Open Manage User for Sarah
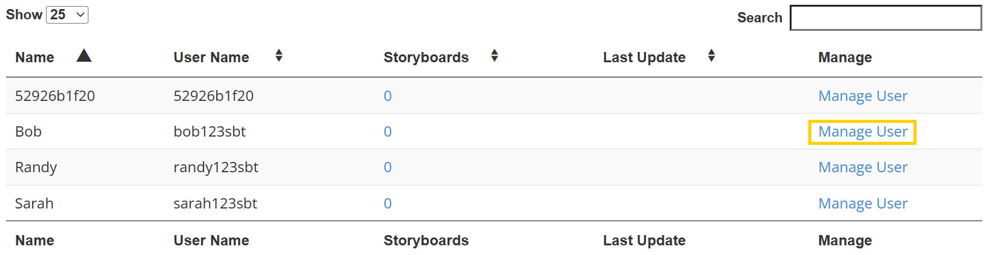The height and width of the screenshot is (255, 992). [862, 204]
